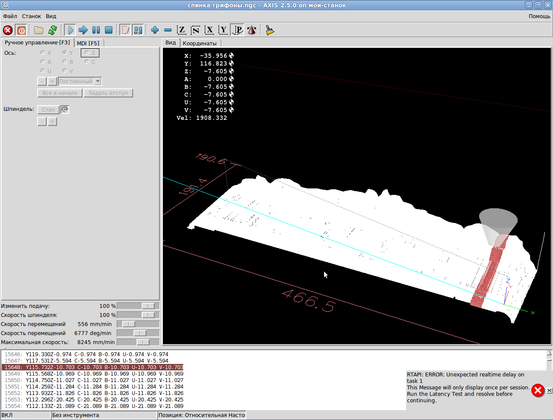Open the Станок menu
This screenshot has height=420, width=553.
(32, 16)
